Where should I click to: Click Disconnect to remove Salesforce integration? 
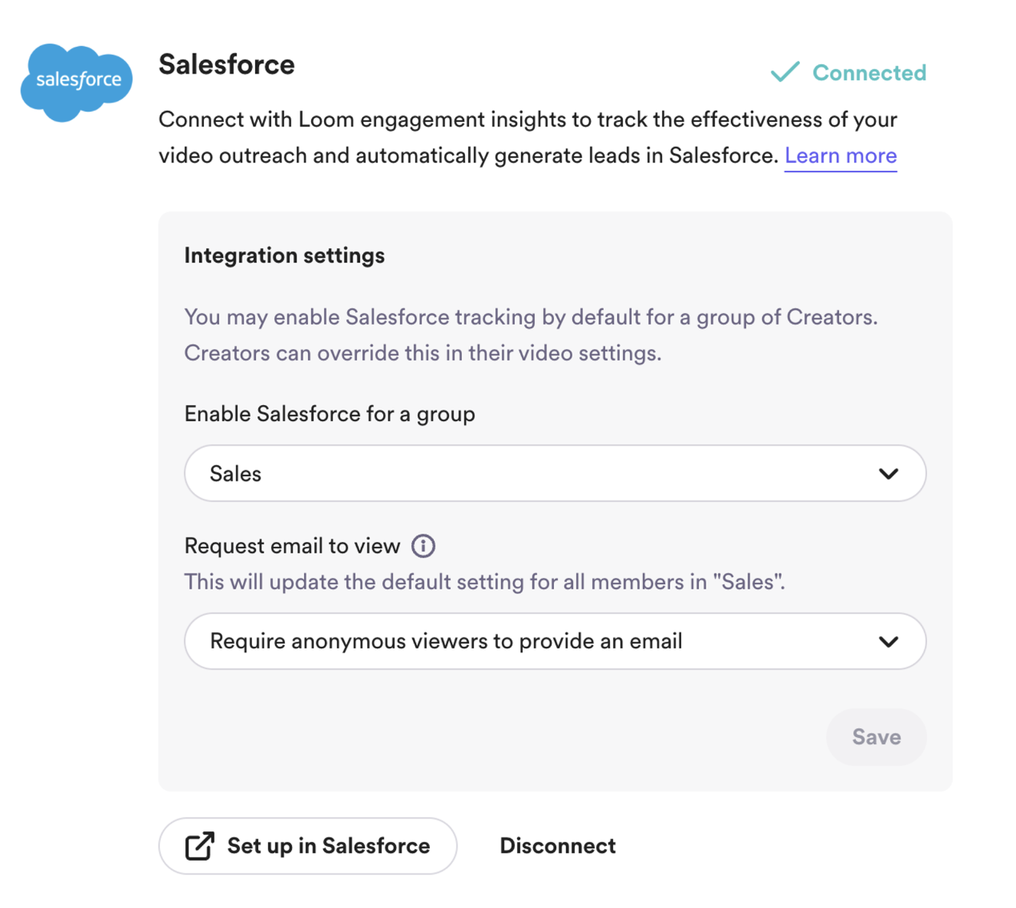[x=558, y=846]
